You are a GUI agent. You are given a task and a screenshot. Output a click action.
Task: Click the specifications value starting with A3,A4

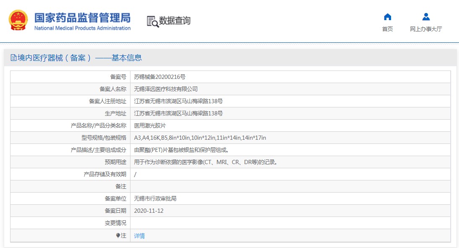(x=200, y=138)
